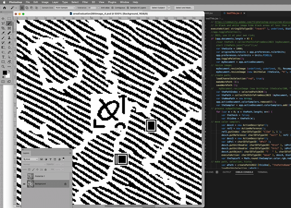
Task: Change the screen mode
Action: [9, 82]
